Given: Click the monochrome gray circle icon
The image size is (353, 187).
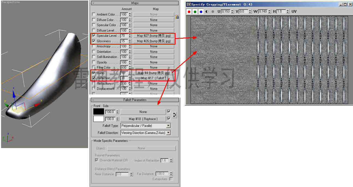Looking at the screenshot, I should click(213, 12).
